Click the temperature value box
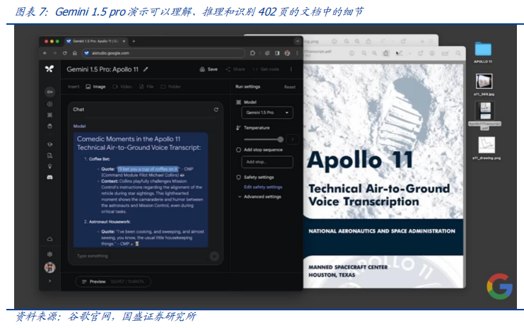 (293, 139)
